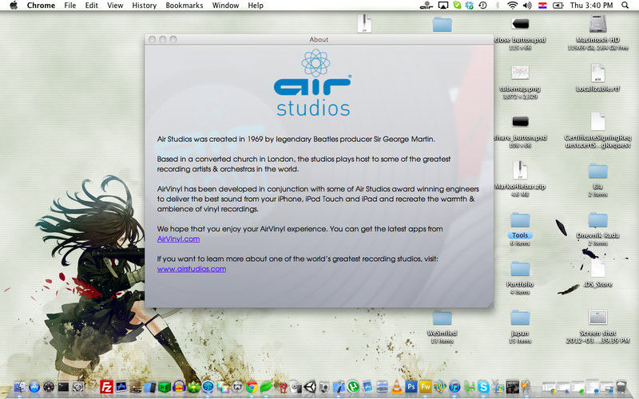Select the Localizable.rtf desktop file
This screenshot has height=399, width=639.
coord(597,73)
